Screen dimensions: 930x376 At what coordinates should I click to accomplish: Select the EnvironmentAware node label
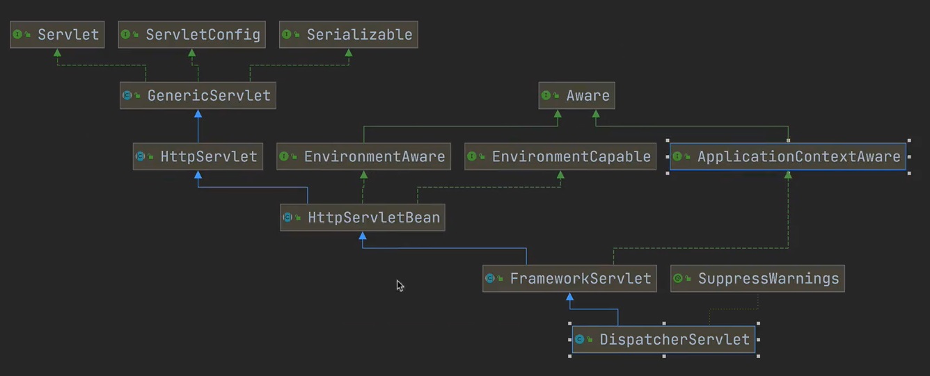pyautogui.click(x=375, y=156)
